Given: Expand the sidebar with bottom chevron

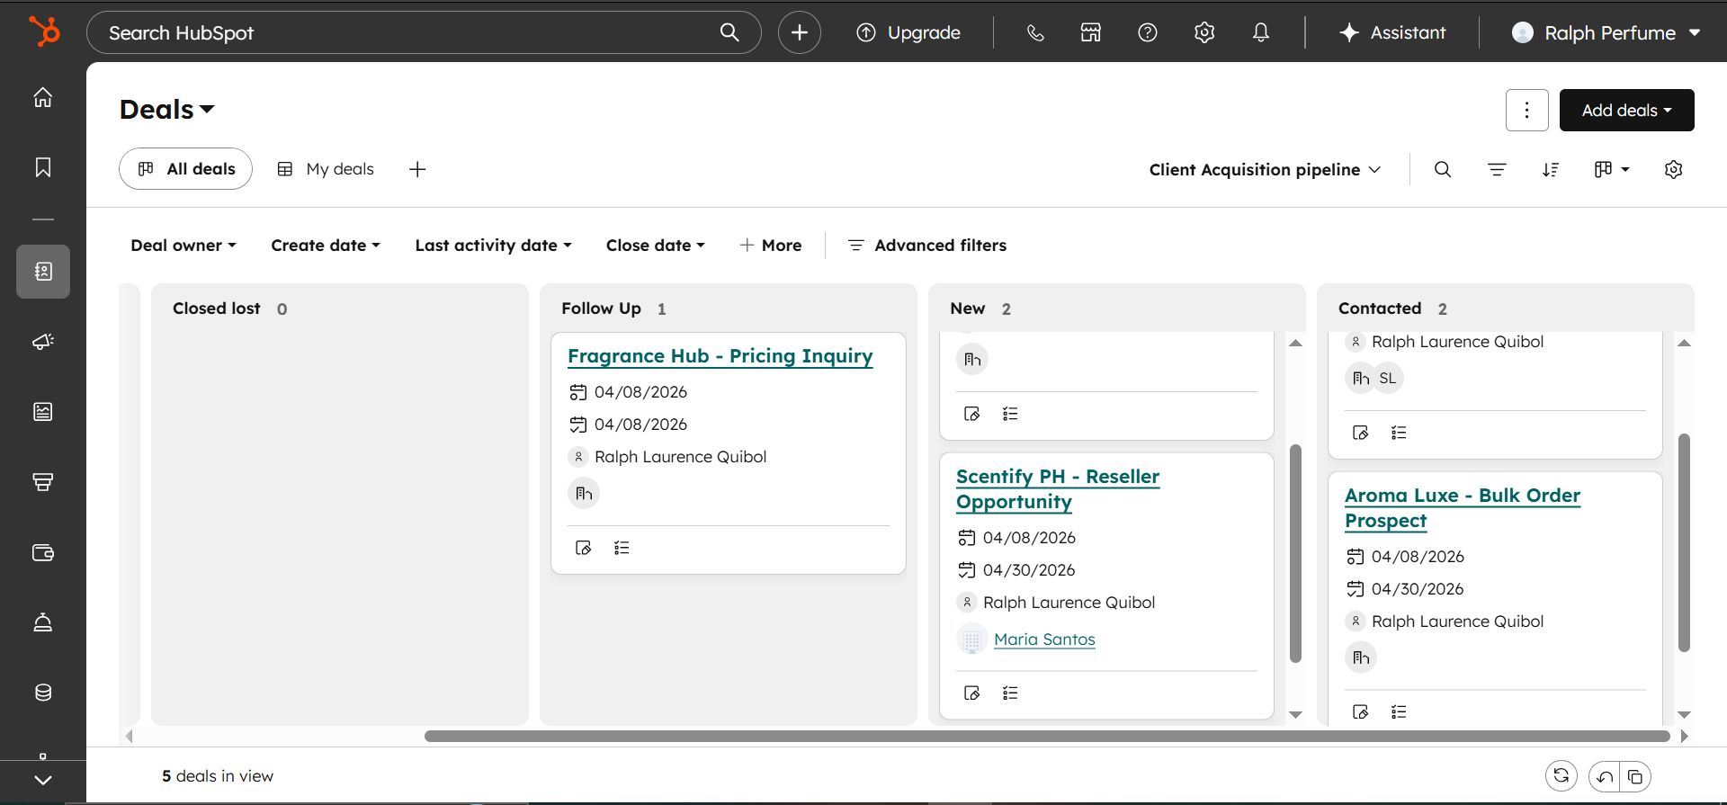Looking at the screenshot, I should click(x=43, y=780).
